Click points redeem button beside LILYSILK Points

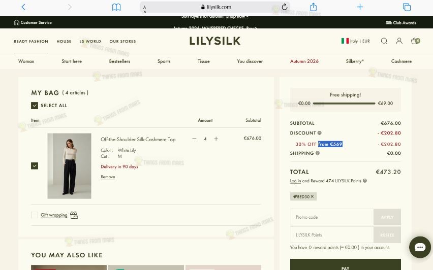(x=387, y=234)
